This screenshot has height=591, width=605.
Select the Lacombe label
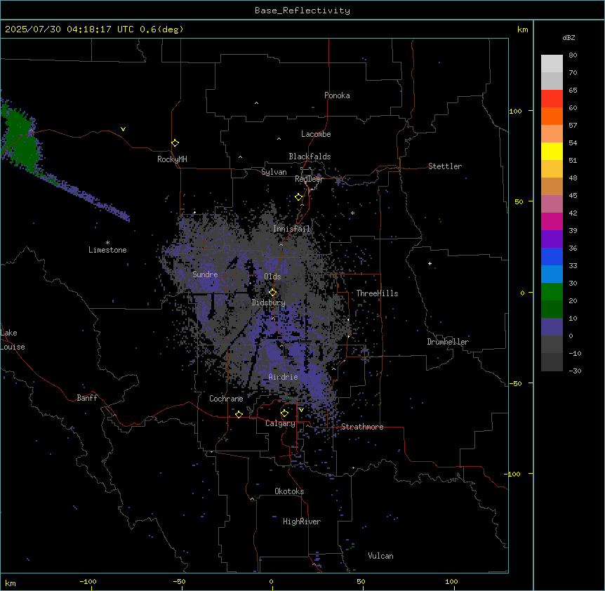point(316,134)
